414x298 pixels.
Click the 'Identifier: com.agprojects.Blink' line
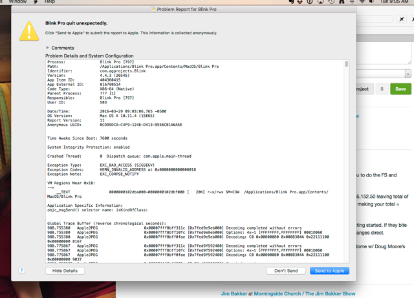96,71
